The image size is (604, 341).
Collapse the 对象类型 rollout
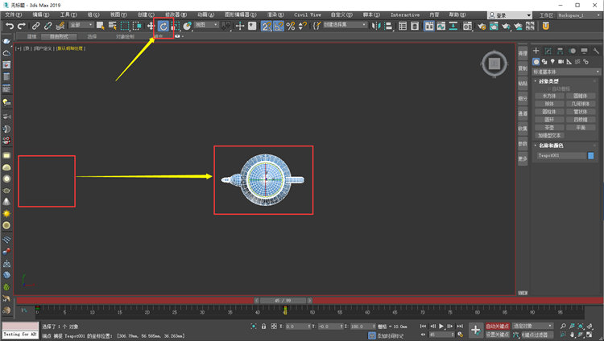[x=548, y=81]
